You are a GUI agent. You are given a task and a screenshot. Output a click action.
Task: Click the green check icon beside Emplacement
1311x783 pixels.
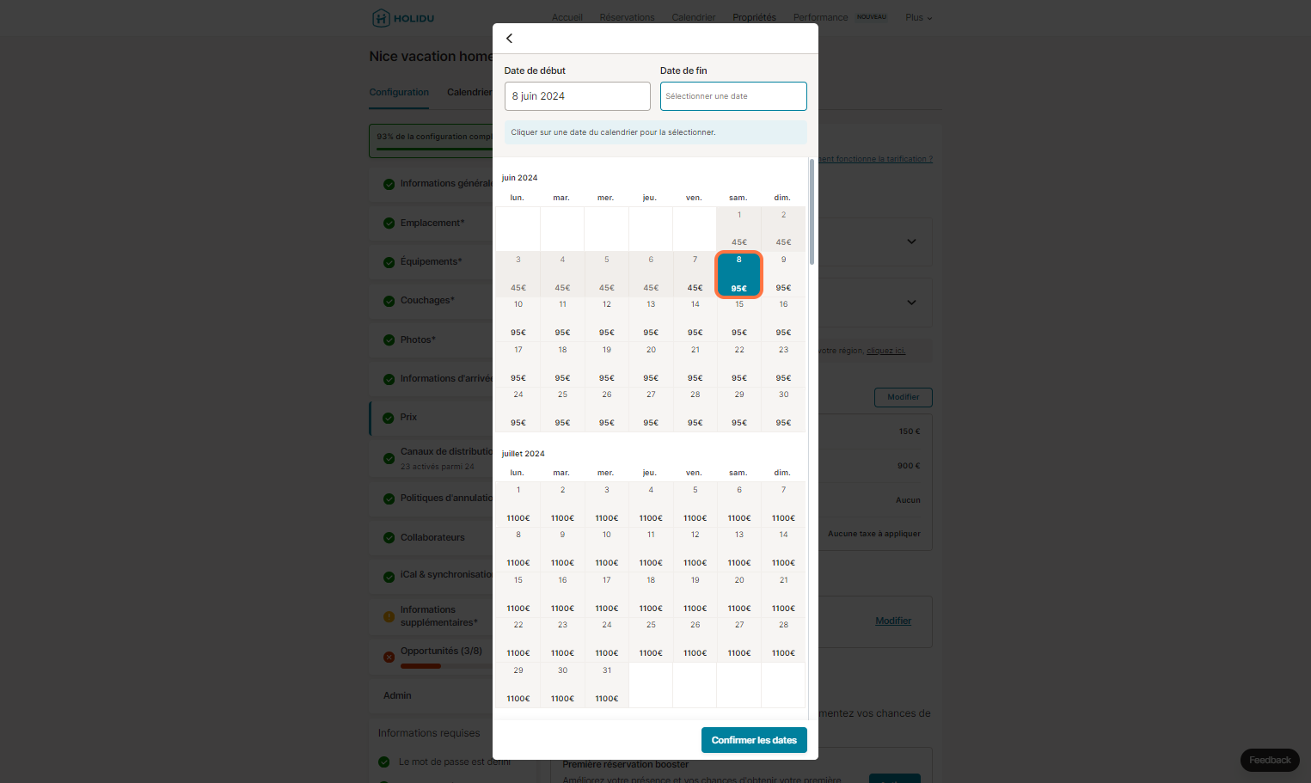pyautogui.click(x=389, y=223)
